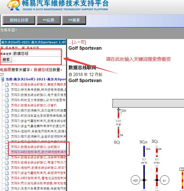Image resolution: width=184 pixels, height=191 pixels.
Task: Open 页码5:数据总线诊断接口,弯道灯和大灯 entry
Action: (x=38, y=162)
